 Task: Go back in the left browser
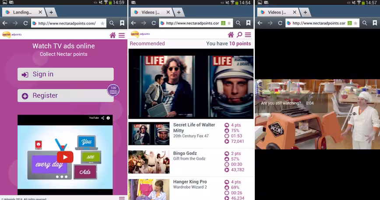(5, 23)
